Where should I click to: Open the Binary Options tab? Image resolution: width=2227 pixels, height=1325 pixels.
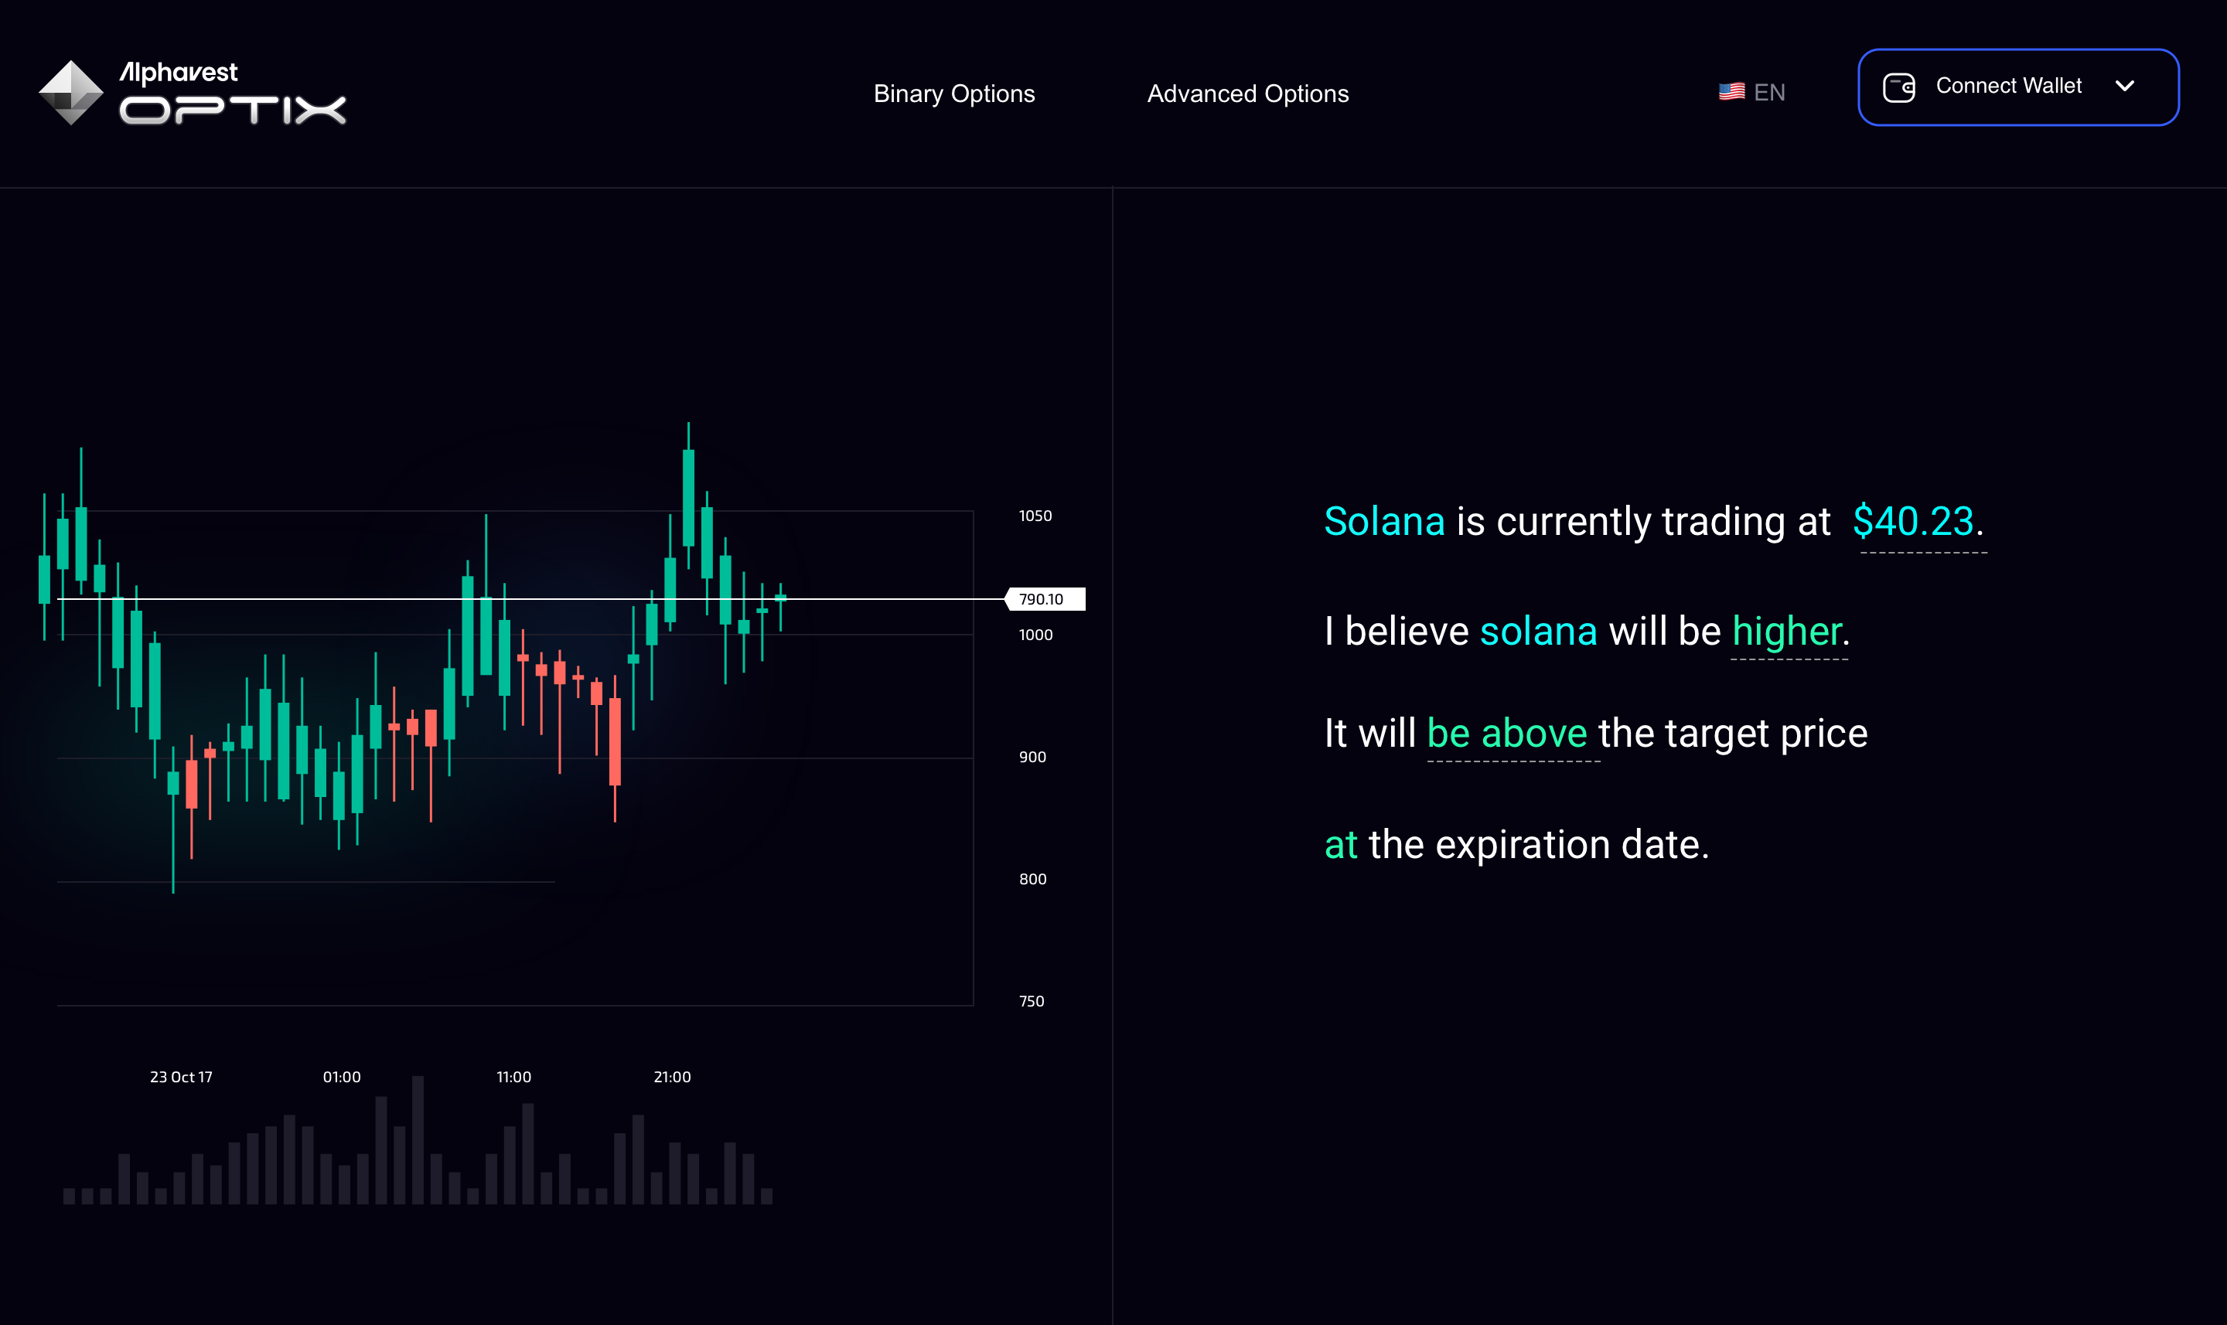pos(953,94)
